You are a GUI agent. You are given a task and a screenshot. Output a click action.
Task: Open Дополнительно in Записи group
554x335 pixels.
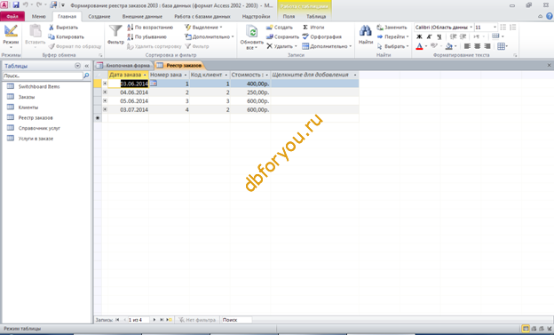(327, 46)
